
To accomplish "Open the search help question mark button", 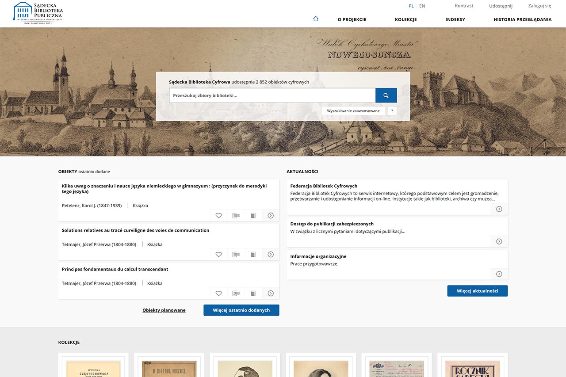I will coord(392,111).
